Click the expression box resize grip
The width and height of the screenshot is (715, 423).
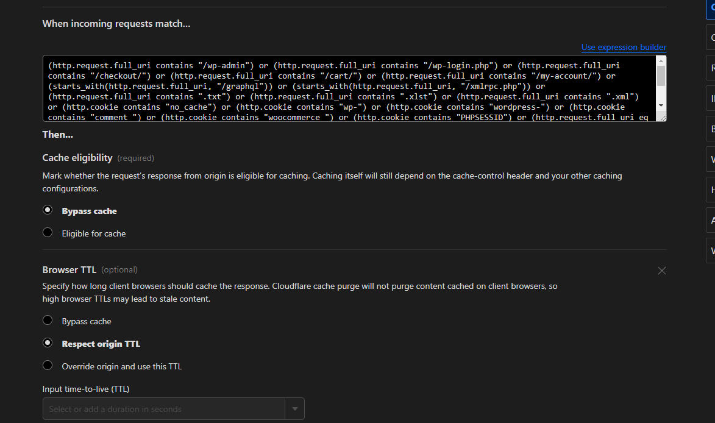tap(661, 117)
